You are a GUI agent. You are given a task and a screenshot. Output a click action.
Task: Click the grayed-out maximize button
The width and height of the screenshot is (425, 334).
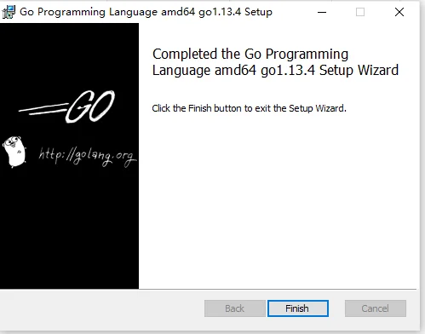point(360,12)
